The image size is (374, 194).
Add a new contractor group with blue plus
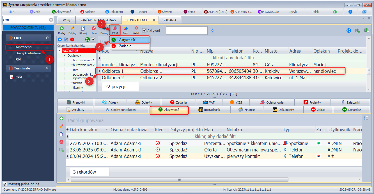point(60,39)
